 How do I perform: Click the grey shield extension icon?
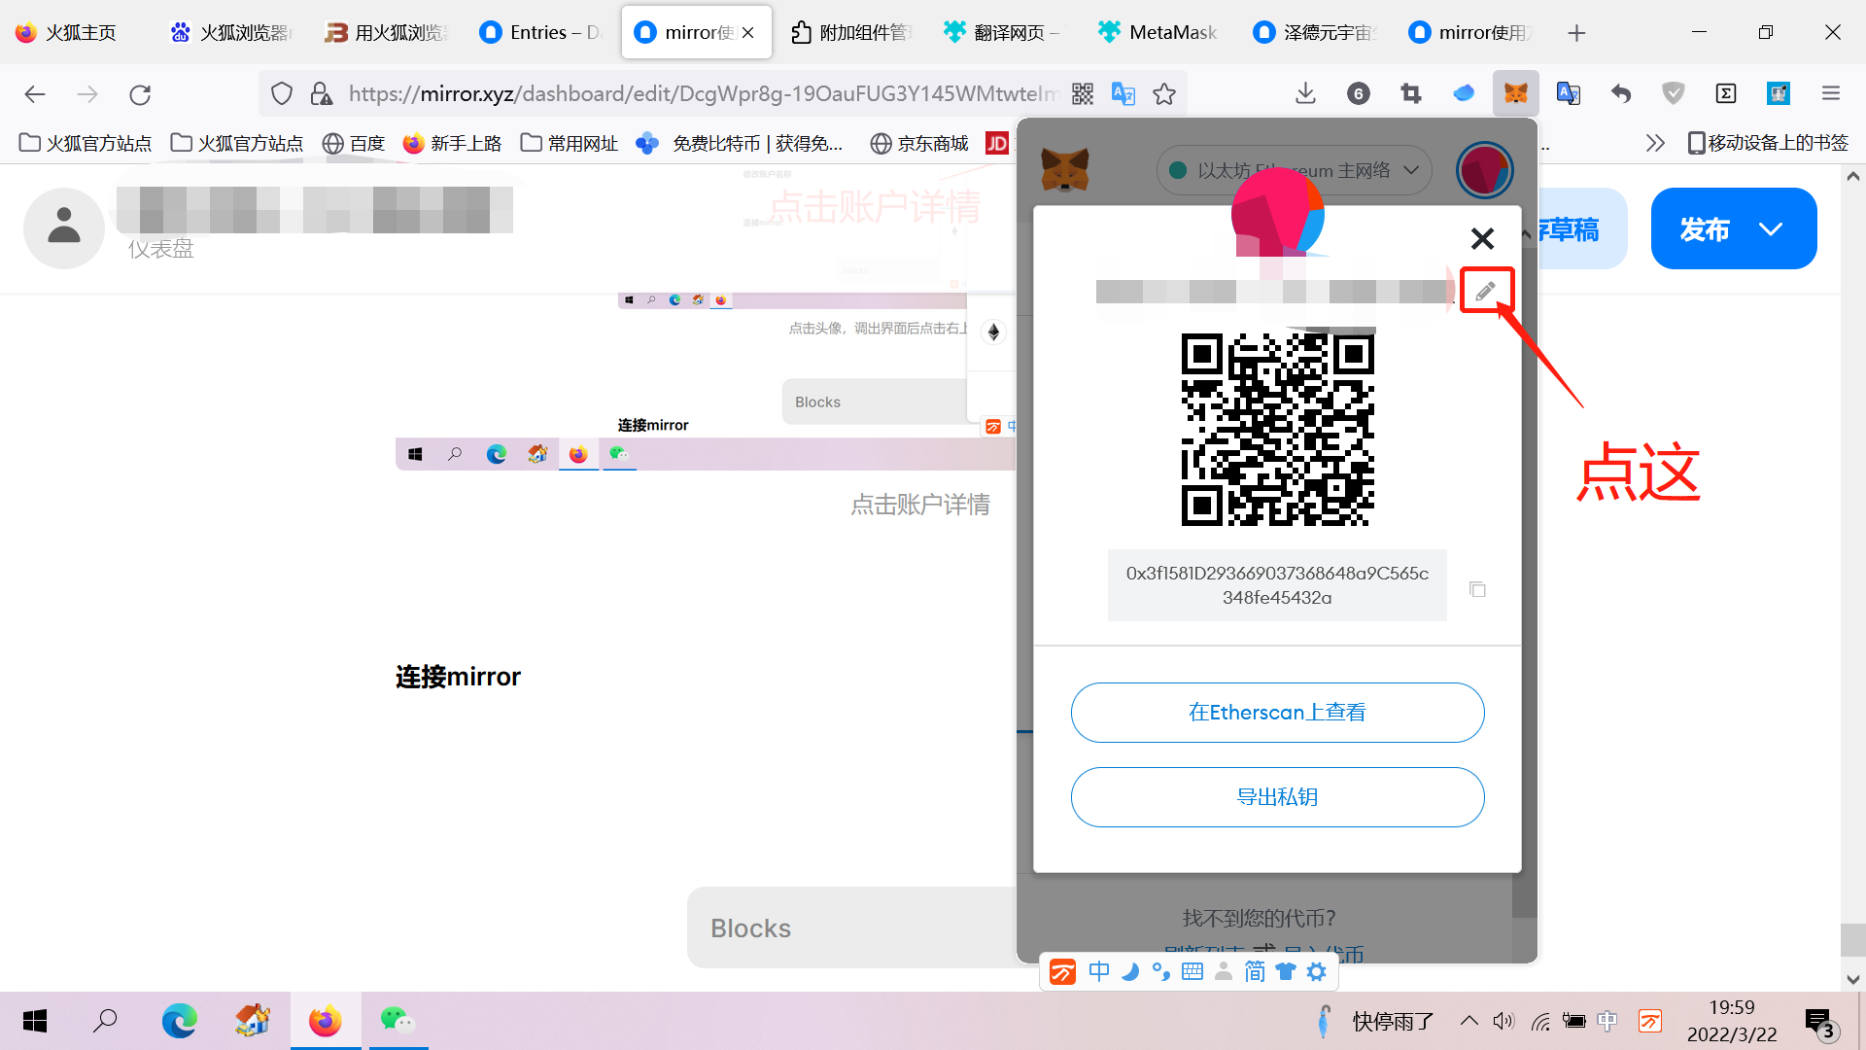pos(1674,93)
